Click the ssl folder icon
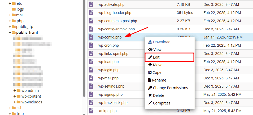The image size is (253, 115). [14, 108]
